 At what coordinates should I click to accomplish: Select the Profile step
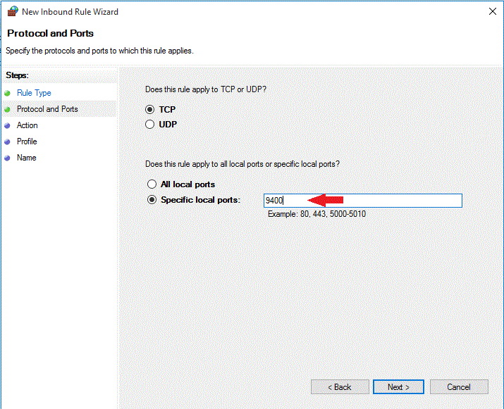(27, 141)
